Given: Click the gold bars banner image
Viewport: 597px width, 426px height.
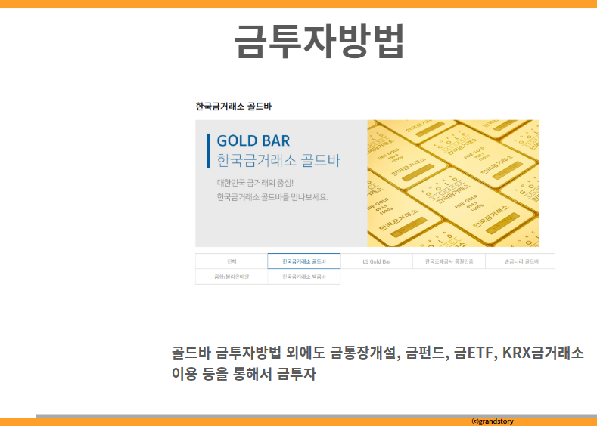Looking at the screenshot, I should (x=453, y=184).
